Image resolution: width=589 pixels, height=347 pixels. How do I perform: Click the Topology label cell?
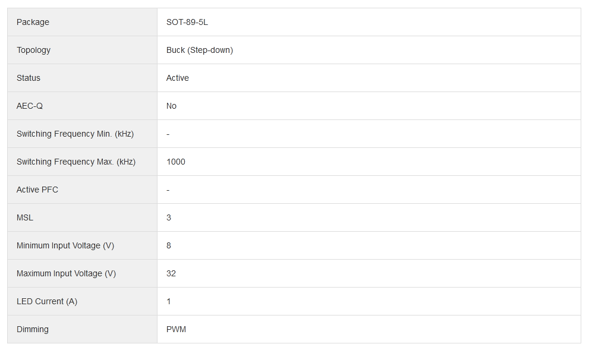[33, 51]
